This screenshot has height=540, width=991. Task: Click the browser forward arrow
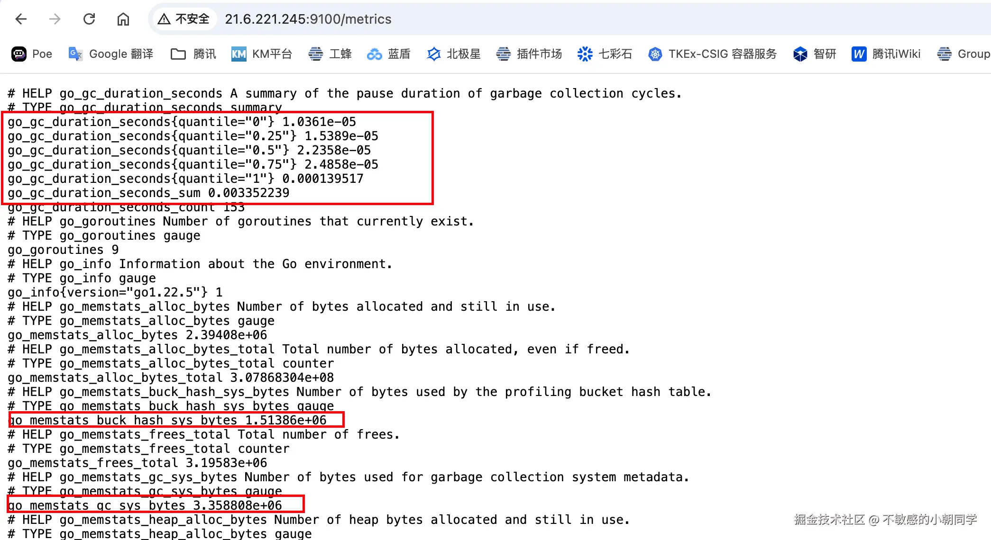click(55, 19)
